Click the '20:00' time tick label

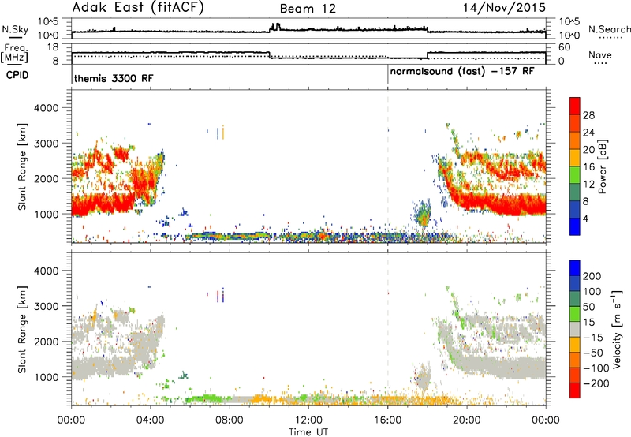pos(466,420)
